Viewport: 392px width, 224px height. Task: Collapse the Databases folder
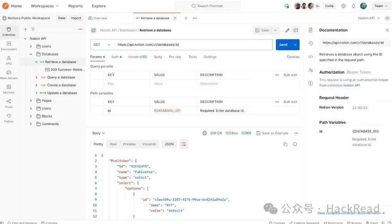pyautogui.click(x=31, y=54)
